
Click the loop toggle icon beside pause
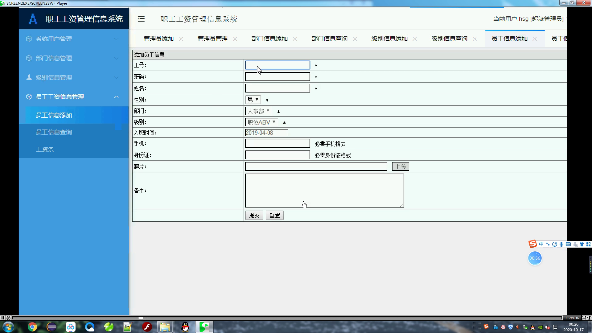point(8,318)
